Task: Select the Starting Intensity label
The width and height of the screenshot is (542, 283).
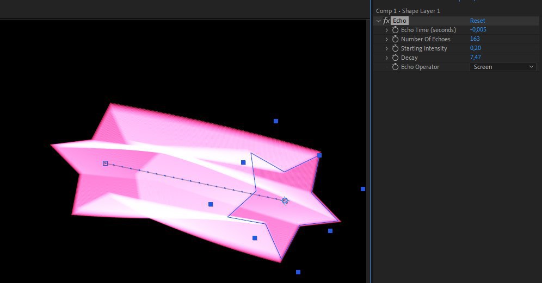Action: [x=424, y=49]
